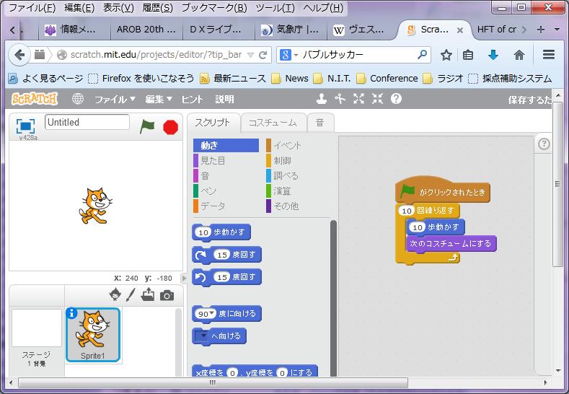Paint a new sprite with the brush icon
This screenshot has height=394, width=569.
(131, 294)
